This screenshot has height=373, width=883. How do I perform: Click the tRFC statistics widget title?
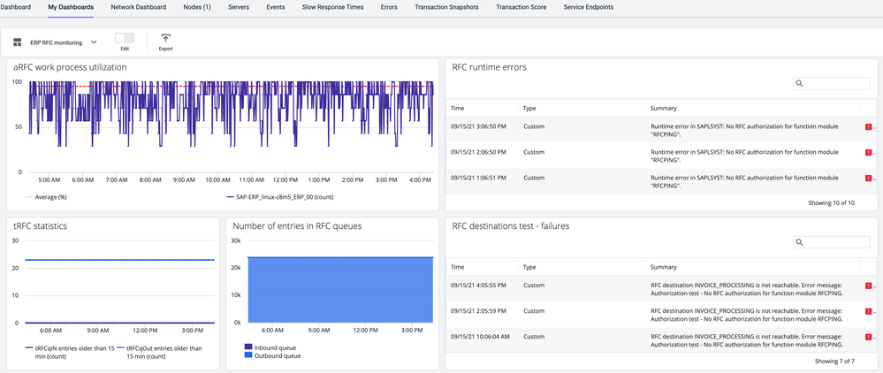tap(40, 226)
